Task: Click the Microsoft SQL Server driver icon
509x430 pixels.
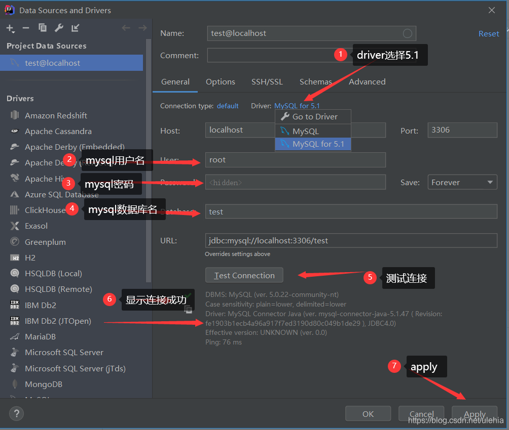Action: tap(15, 352)
